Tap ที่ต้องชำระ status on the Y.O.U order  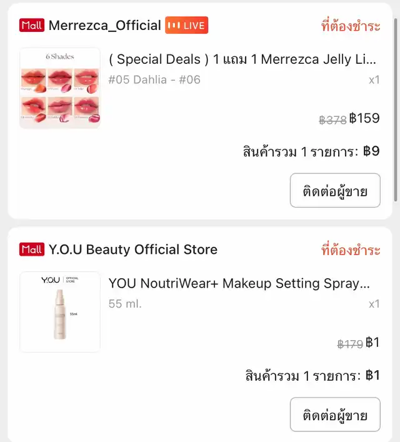point(350,250)
